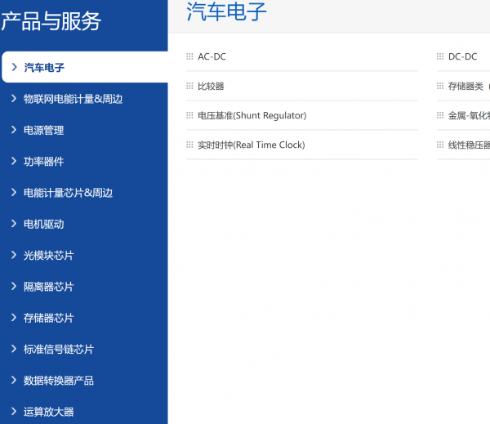Screen dimensions: 490x424
Task: Go to 存储器芯片 in sidebar
Action: coord(48,318)
